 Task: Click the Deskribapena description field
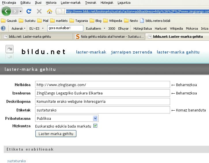click(x=103, y=101)
